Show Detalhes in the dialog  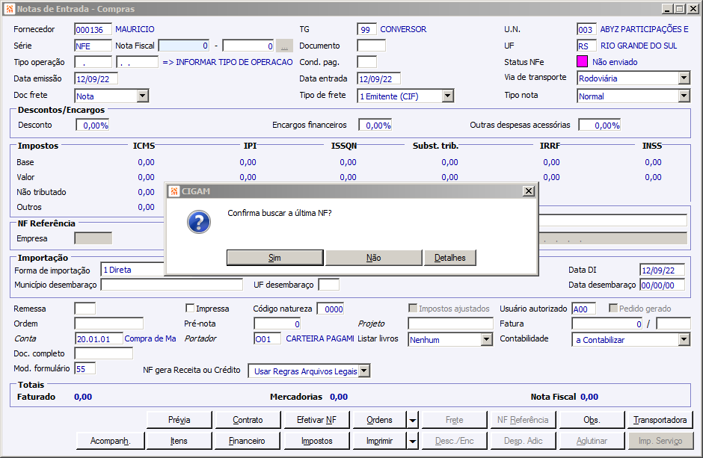click(449, 258)
